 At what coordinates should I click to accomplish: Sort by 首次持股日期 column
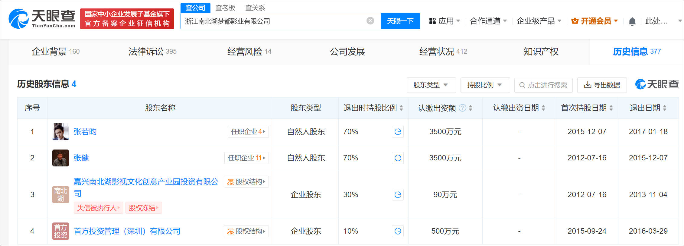[611, 108]
